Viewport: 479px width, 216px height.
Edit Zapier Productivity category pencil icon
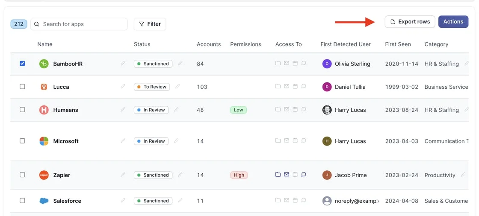point(463,175)
